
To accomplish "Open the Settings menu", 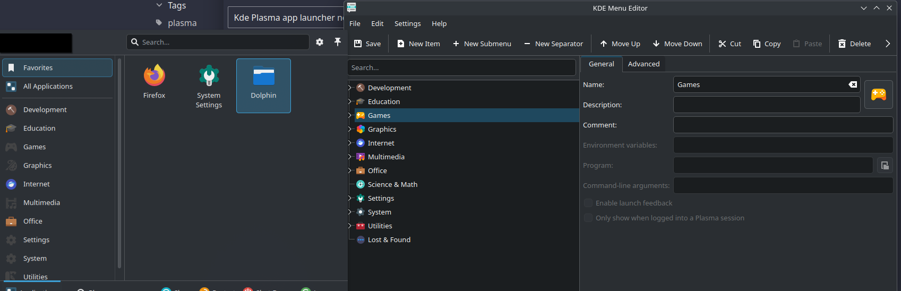I will click(407, 23).
